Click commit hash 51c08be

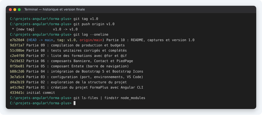[17, 51]
